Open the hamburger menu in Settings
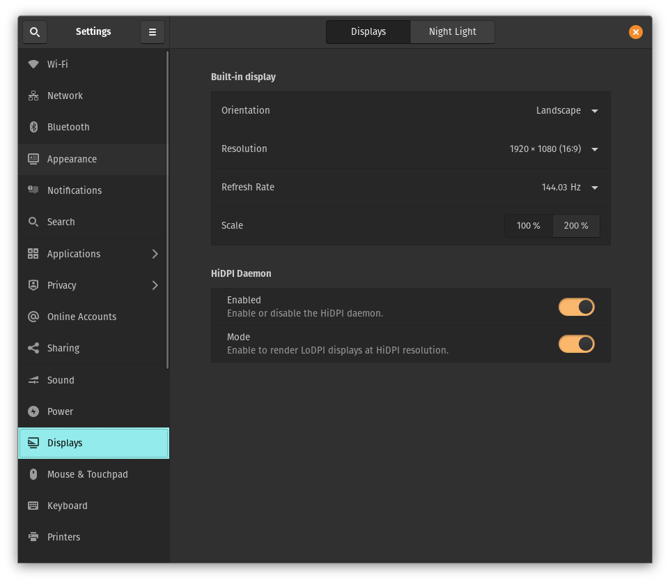The width and height of the screenshot is (670, 583). (153, 31)
